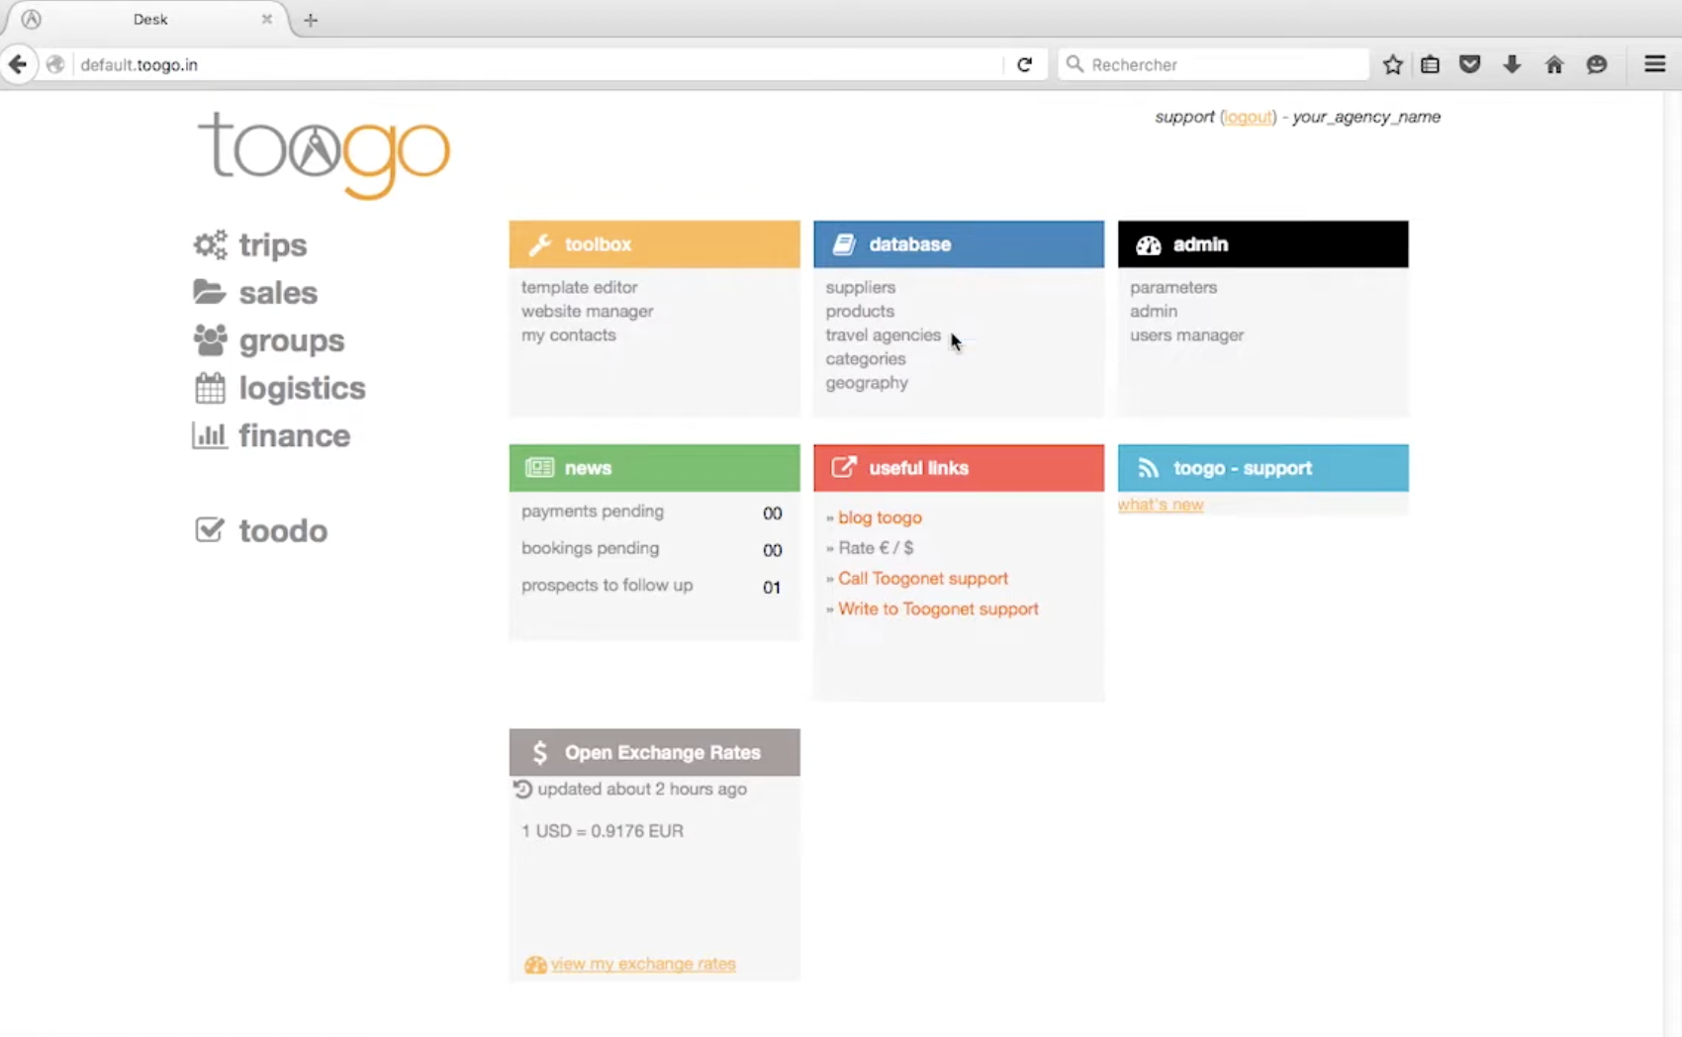Log out using the logout link
Viewport: 1682px width, 1037px height.
click(1248, 116)
